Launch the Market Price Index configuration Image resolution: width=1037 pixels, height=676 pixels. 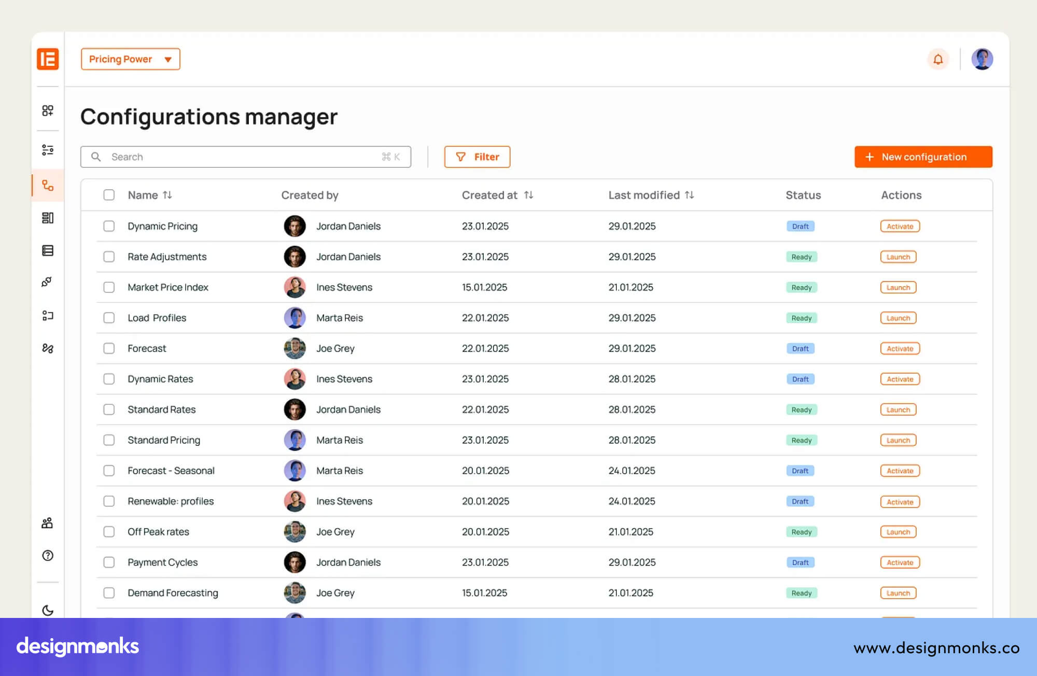pyautogui.click(x=899, y=287)
